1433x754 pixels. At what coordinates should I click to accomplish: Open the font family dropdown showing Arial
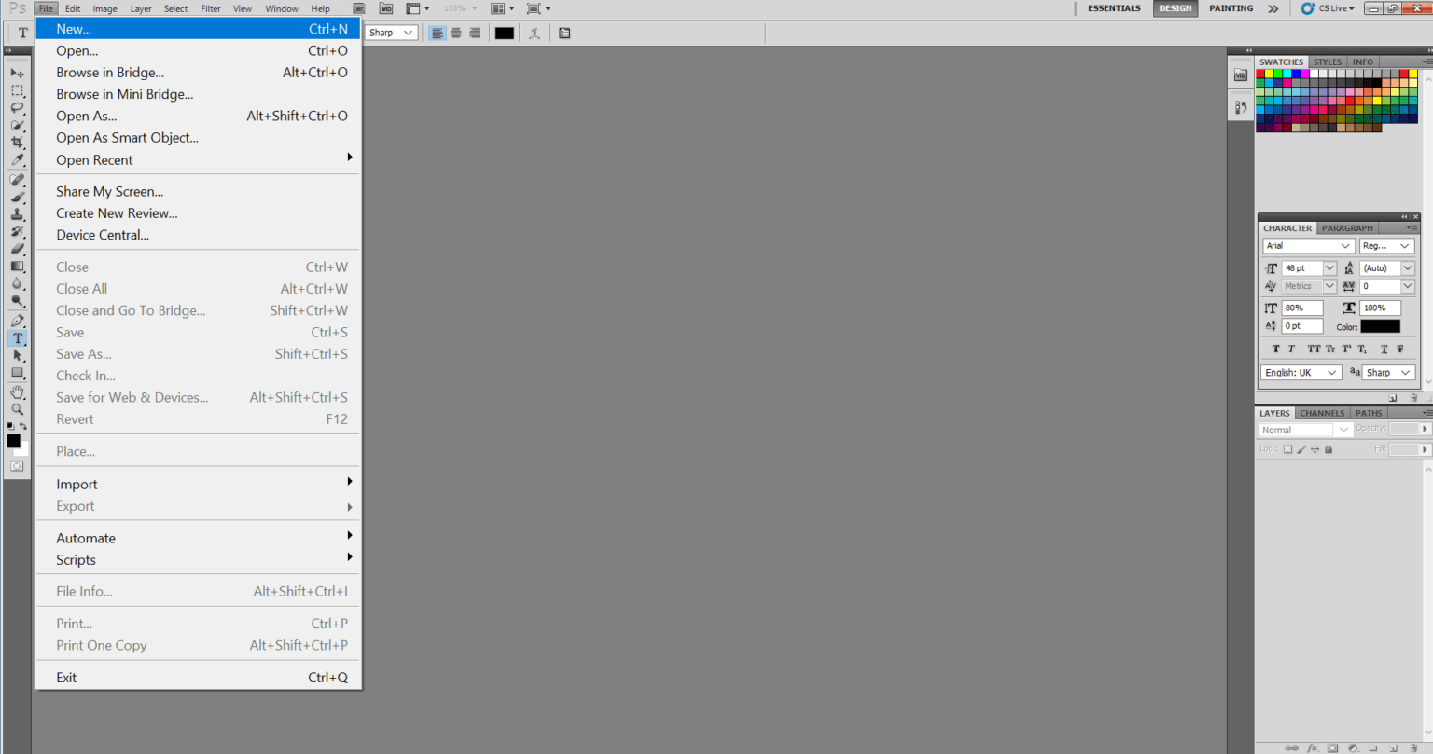click(x=1306, y=245)
